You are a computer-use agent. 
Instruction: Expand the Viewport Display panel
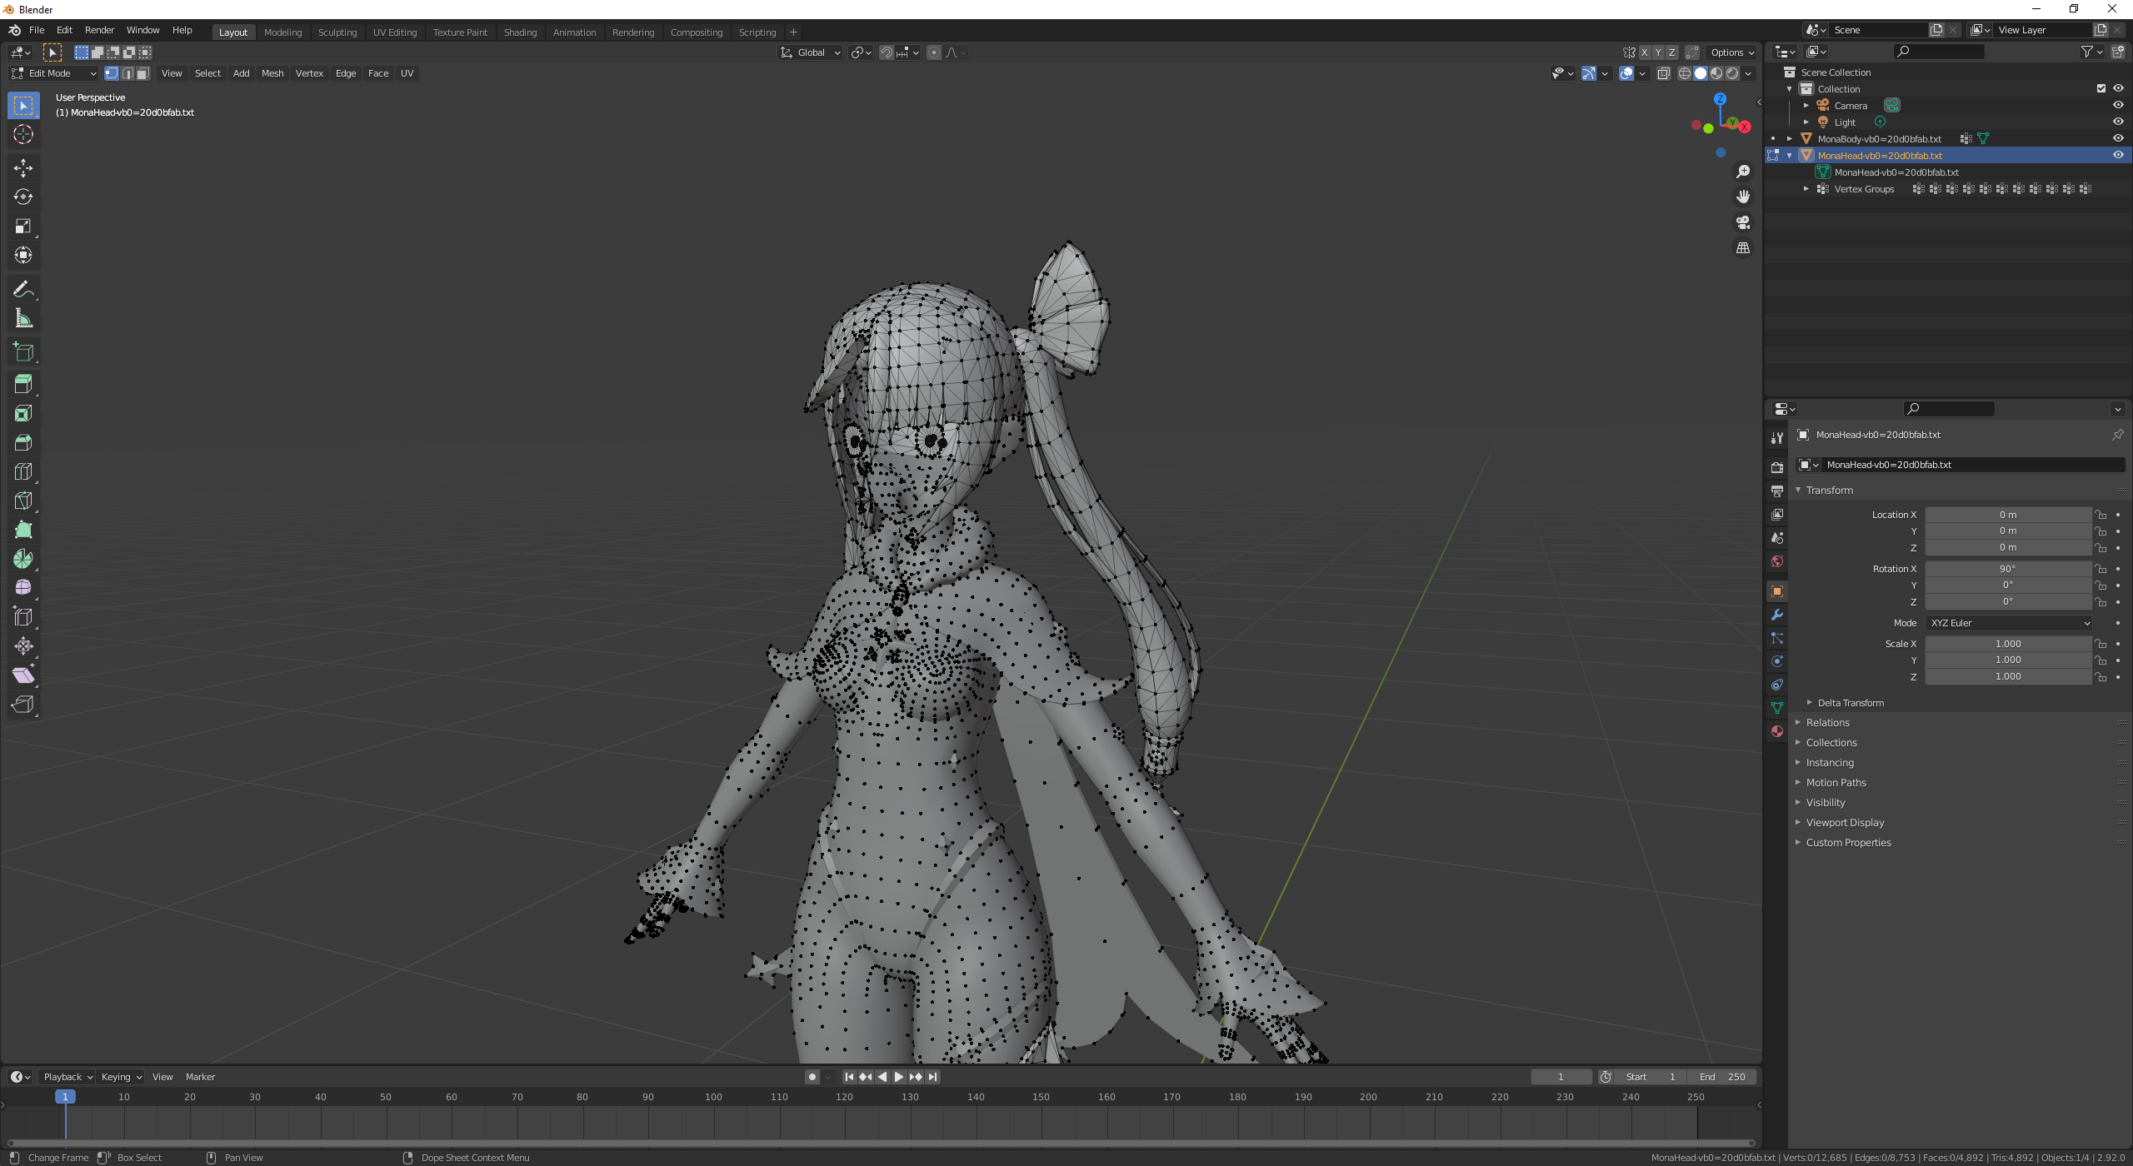point(1844,823)
